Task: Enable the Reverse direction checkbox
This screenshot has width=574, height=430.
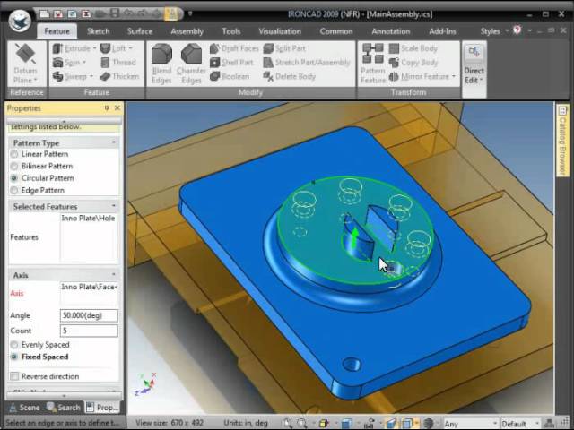Action: click(14, 376)
